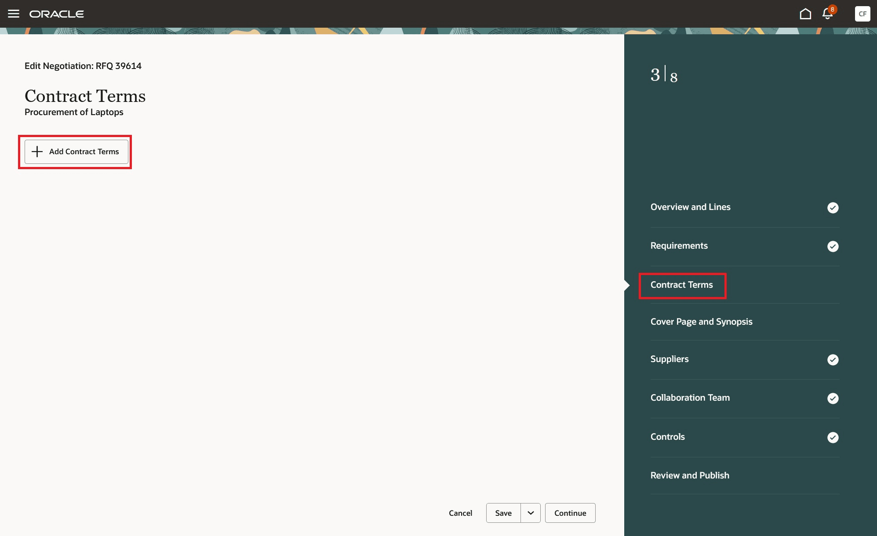Screen dimensions: 877x536
Task: Select the Contract Terms step in sidebar
Action: click(682, 285)
